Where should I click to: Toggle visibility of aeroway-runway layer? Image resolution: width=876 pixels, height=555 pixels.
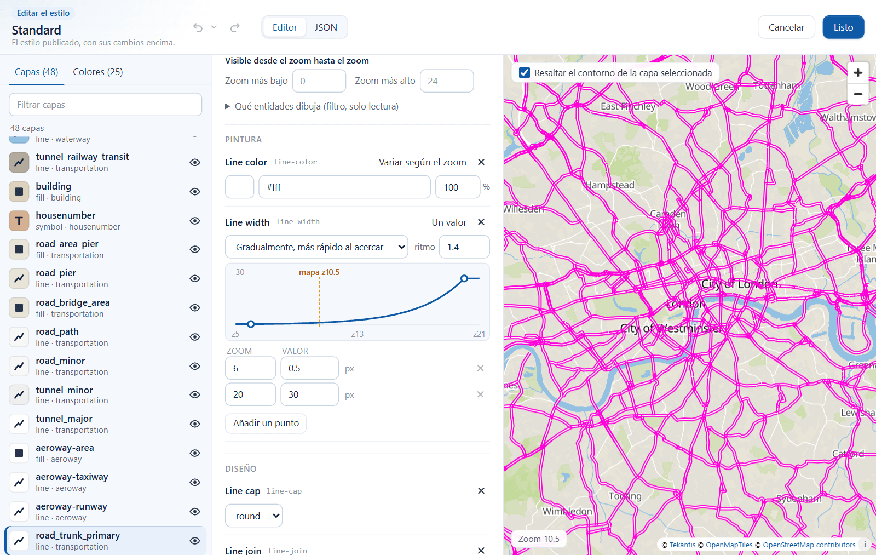click(195, 512)
